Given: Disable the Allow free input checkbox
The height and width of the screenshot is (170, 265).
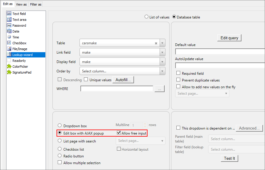Looking at the screenshot, I should point(118,133).
